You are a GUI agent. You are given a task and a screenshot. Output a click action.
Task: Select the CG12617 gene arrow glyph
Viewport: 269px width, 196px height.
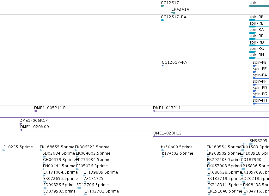pos(163,6)
